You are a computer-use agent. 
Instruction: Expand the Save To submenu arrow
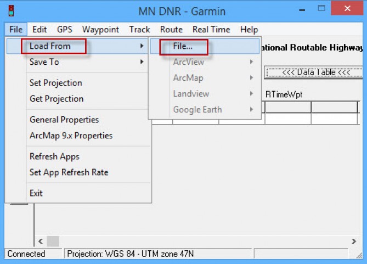pyautogui.click(x=142, y=62)
